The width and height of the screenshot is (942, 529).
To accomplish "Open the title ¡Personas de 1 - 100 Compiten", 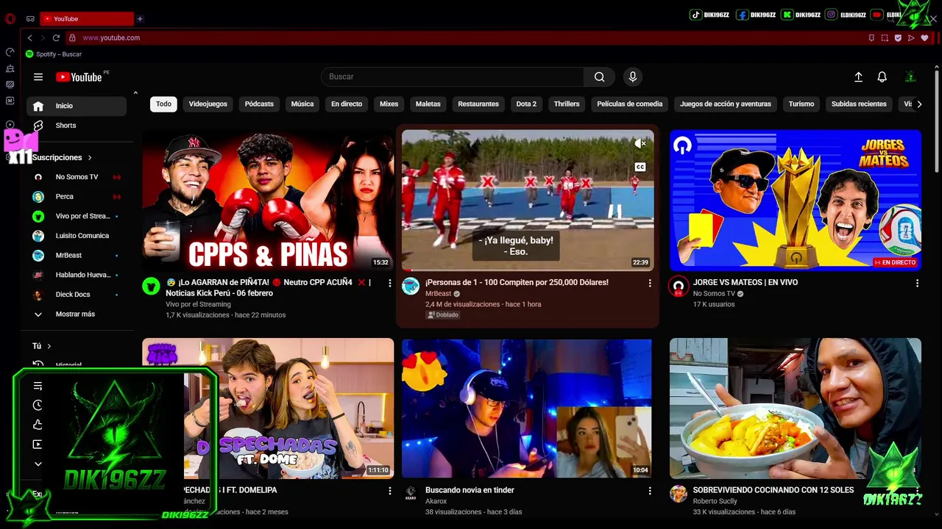I will point(517,283).
